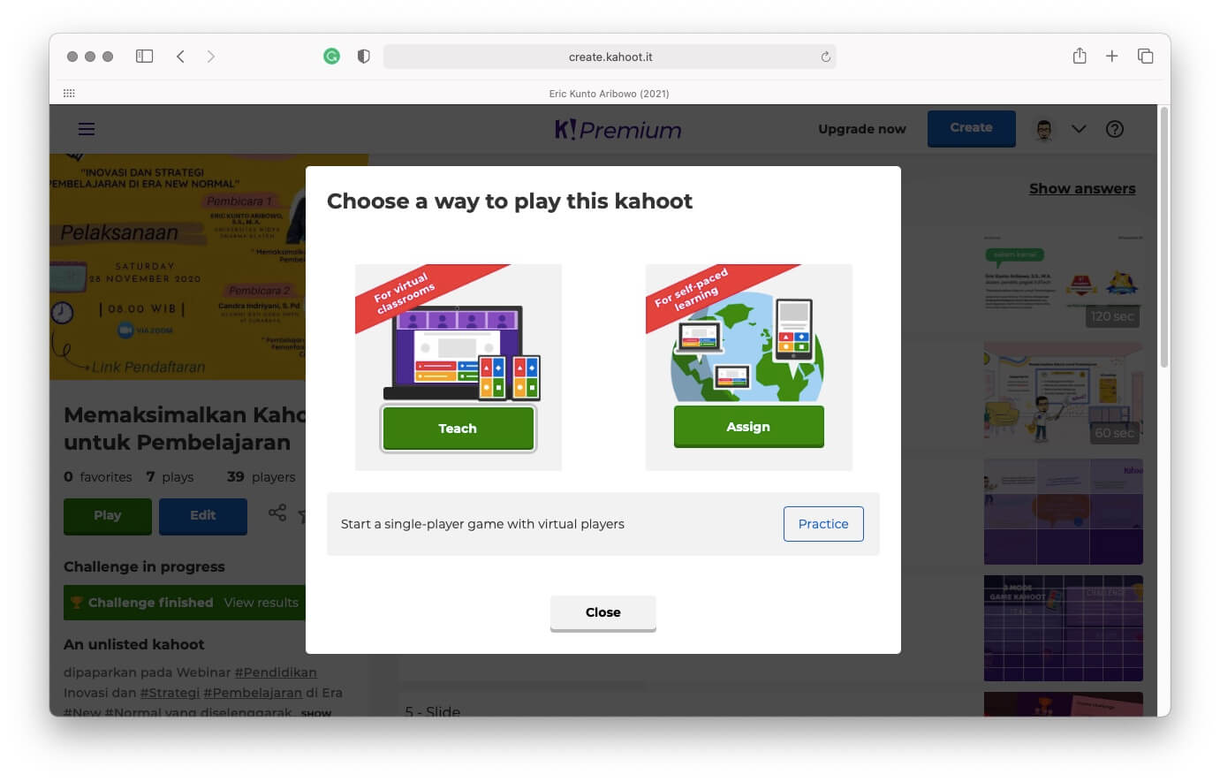
Task: Click the green Assign button
Action: click(748, 427)
